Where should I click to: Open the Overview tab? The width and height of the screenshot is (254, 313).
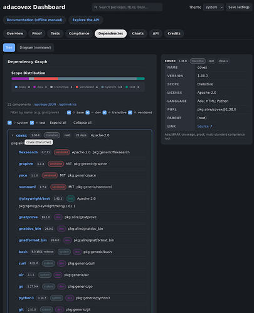(15, 33)
